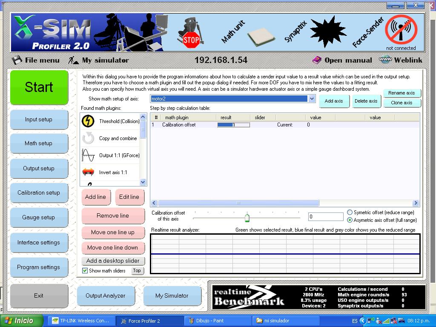Click Move one line up button
The width and height of the screenshot is (436, 327).
click(x=113, y=232)
